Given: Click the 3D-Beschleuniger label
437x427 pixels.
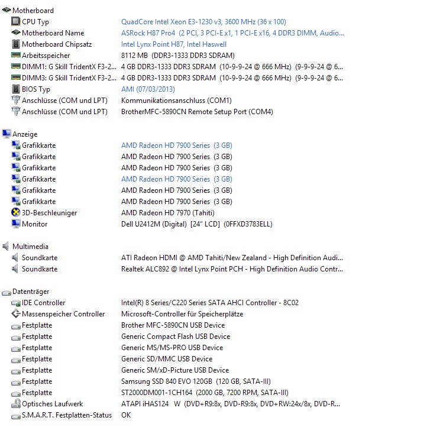Looking at the screenshot, I should point(49,213).
